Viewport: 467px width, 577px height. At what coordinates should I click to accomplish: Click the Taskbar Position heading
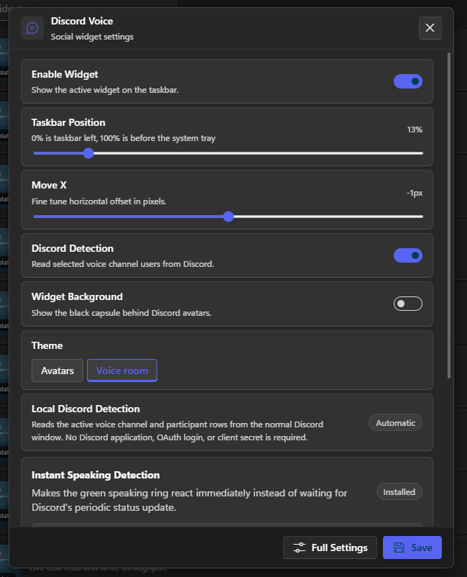click(68, 122)
